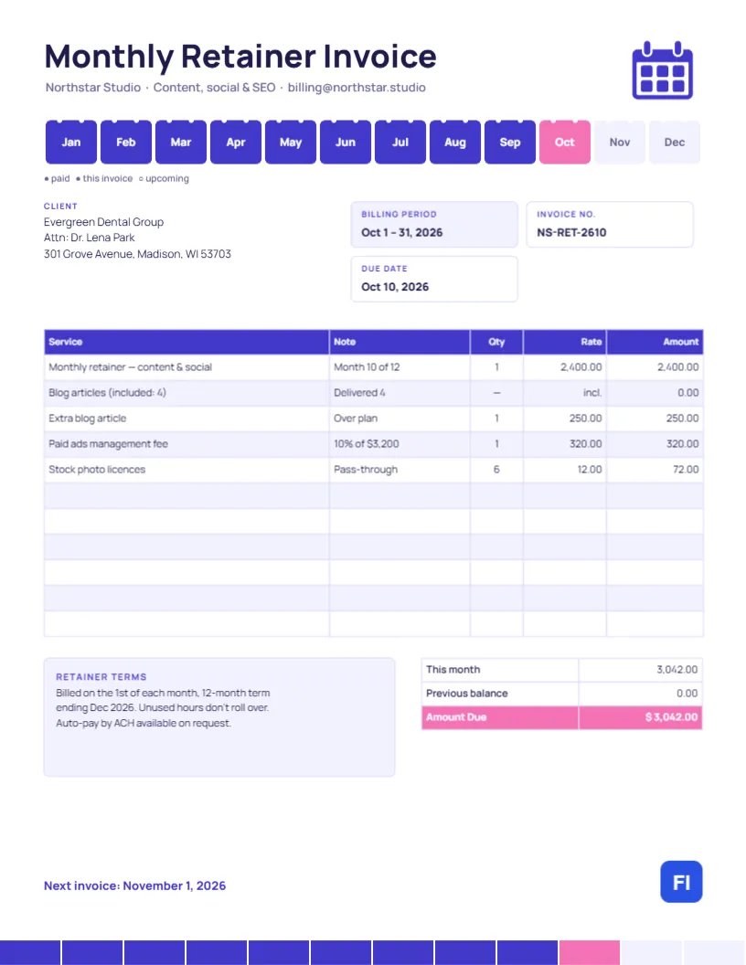Click the Service column header

[186, 342]
